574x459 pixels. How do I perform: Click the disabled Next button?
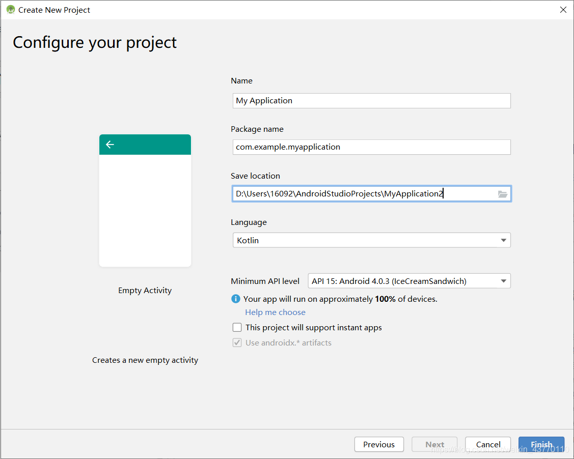434,444
